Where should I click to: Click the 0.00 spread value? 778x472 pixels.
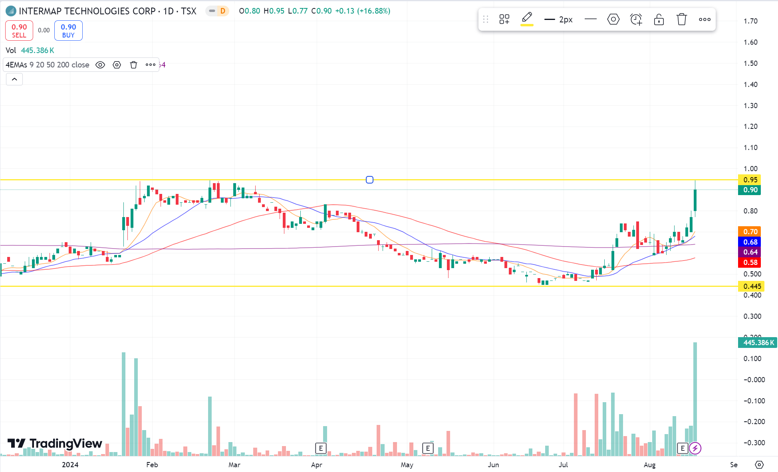[x=44, y=30]
